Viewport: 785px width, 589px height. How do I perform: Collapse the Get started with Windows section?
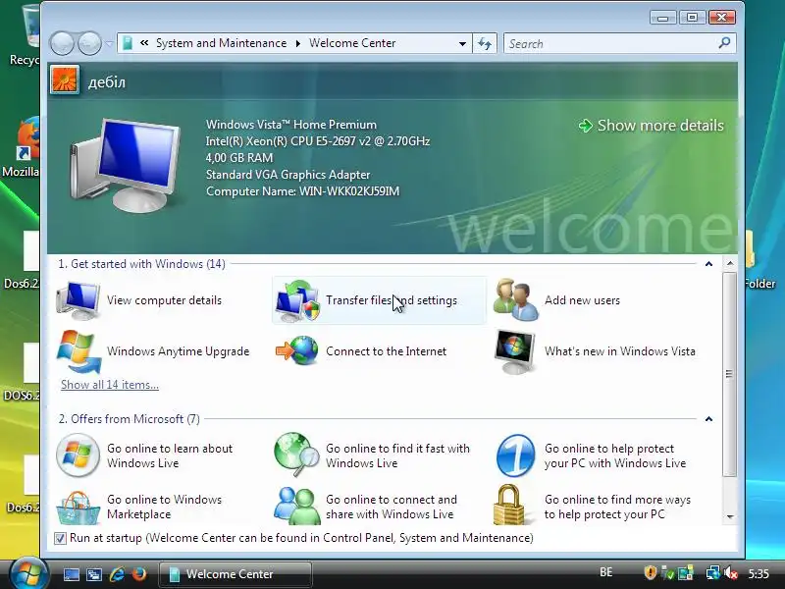click(x=708, y=264)
